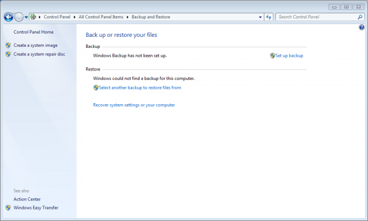Open Help with the blue question mark icon
This screenshot has height=221, width=368.
pos(362,27)
